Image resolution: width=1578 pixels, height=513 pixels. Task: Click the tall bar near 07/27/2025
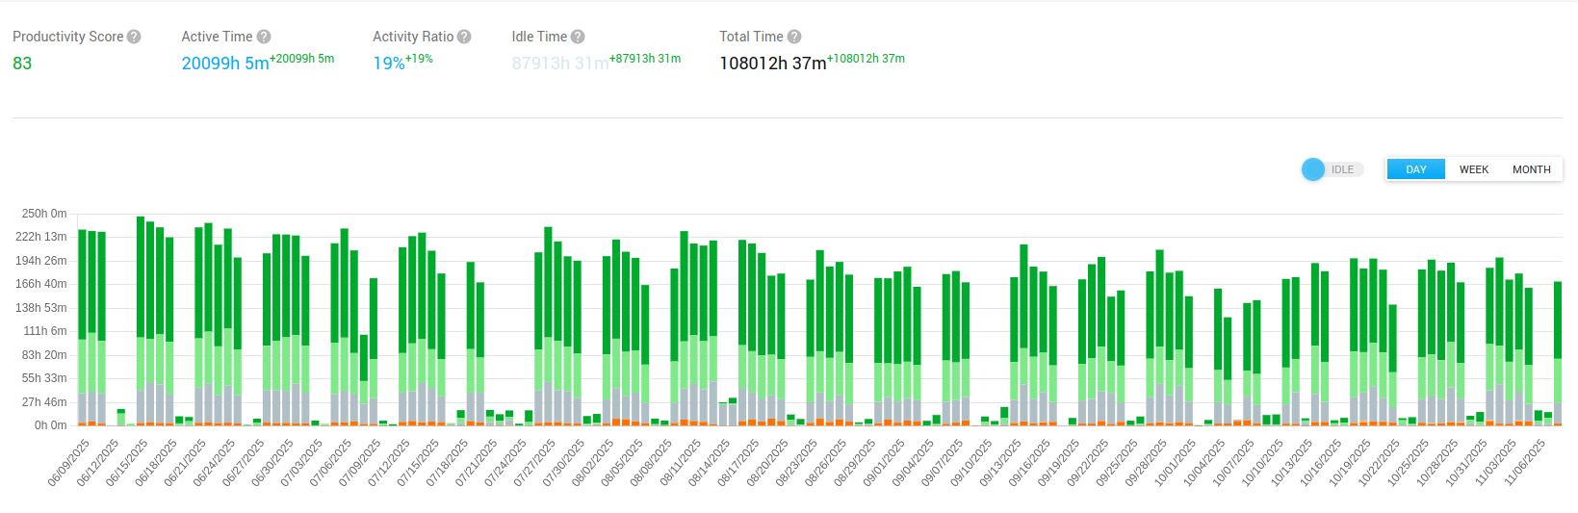coord(548,327)
